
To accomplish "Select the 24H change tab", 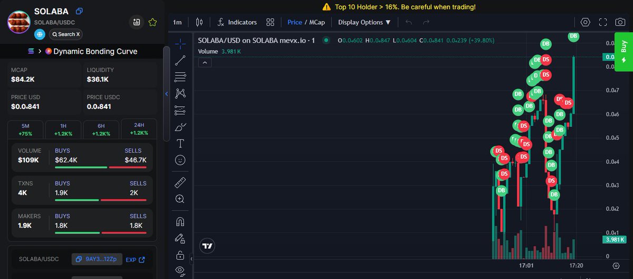I will (x=139, y=129).
